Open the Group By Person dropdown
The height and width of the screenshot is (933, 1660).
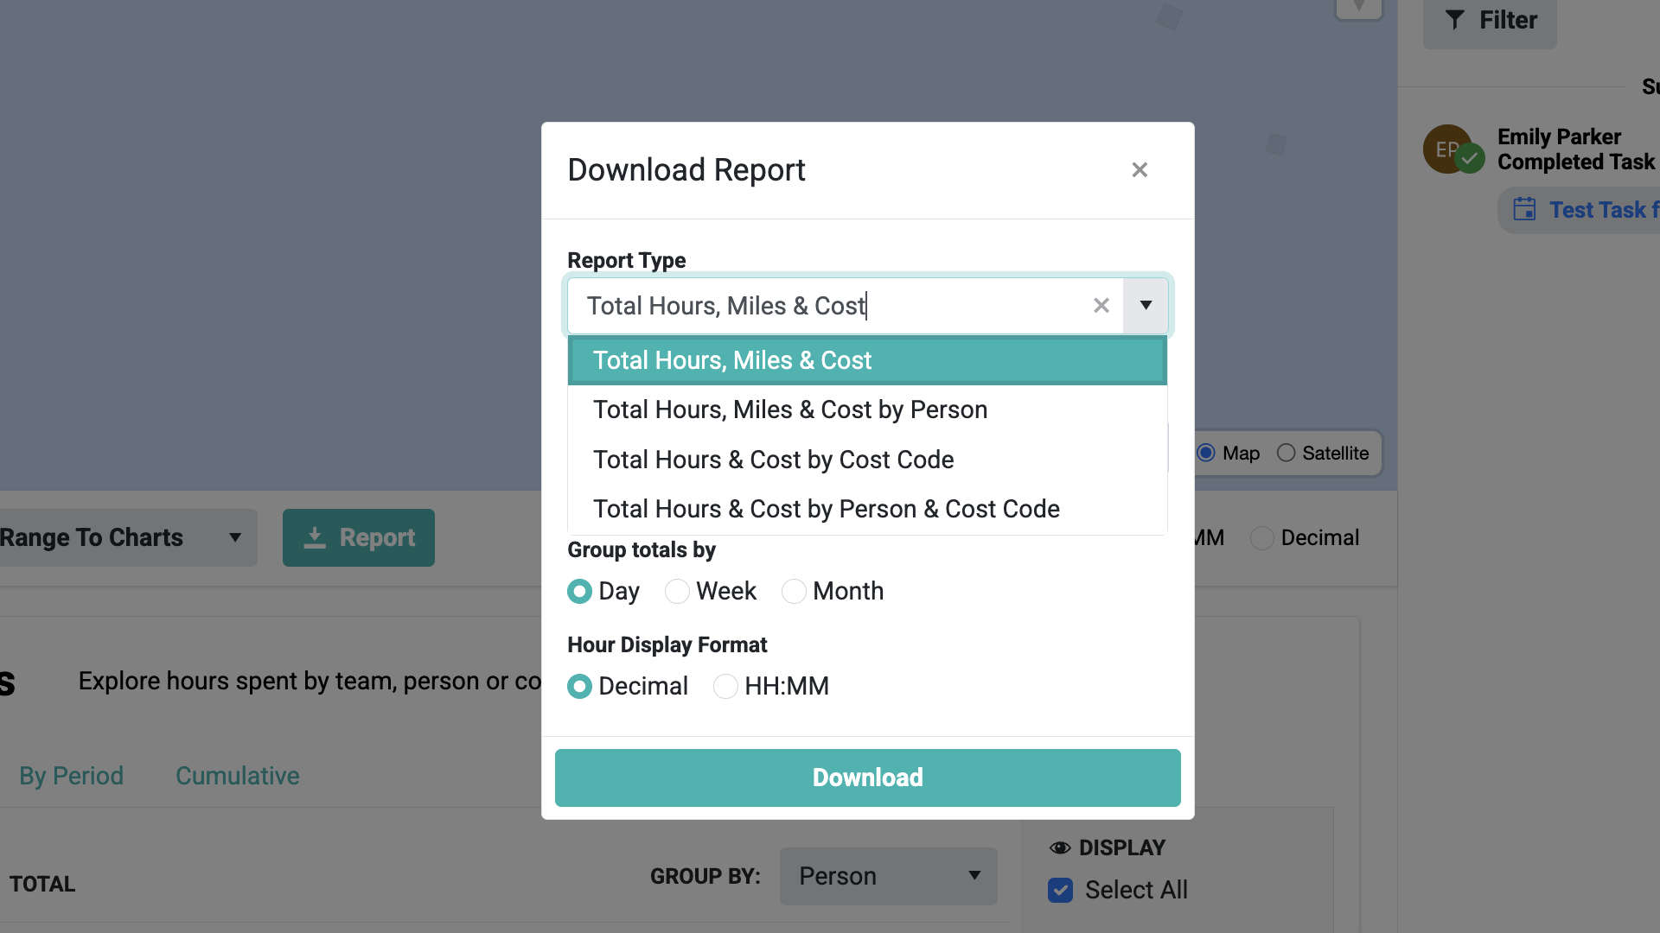point(889,876)
